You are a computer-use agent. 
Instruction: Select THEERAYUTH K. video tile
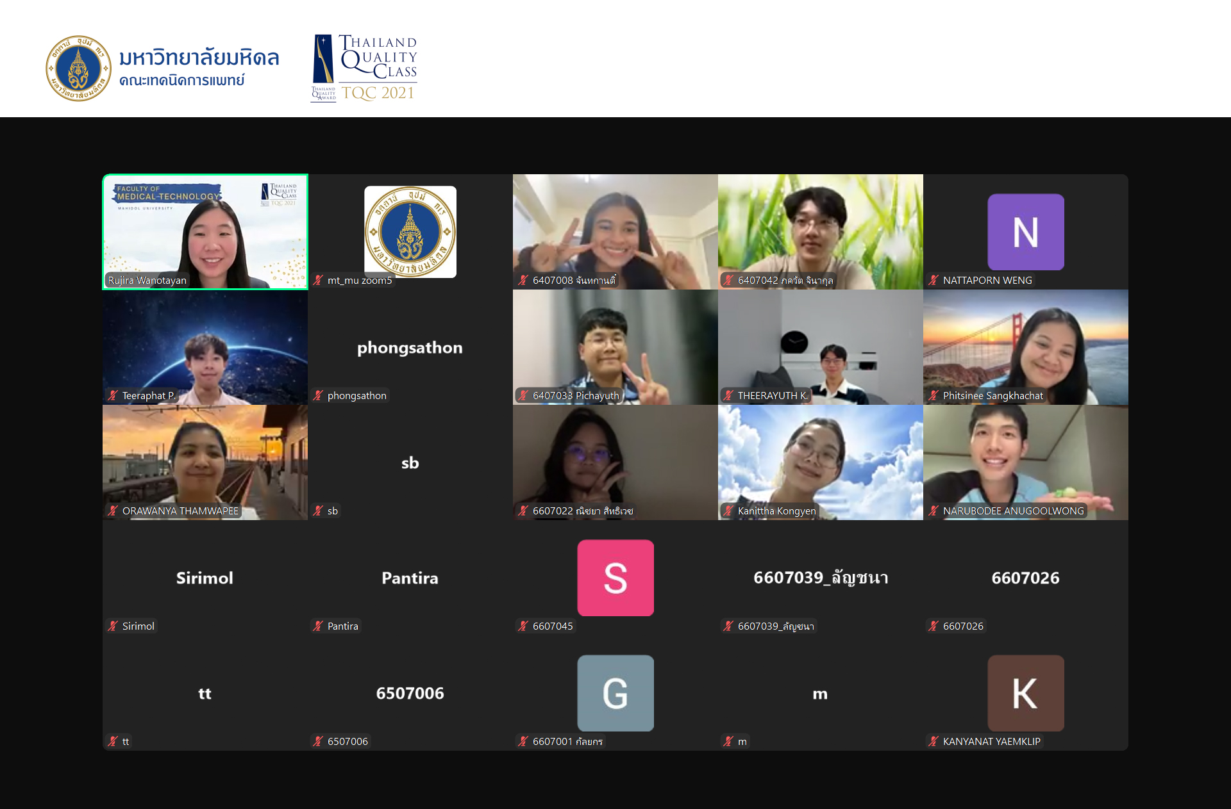(x=820, y=347)
